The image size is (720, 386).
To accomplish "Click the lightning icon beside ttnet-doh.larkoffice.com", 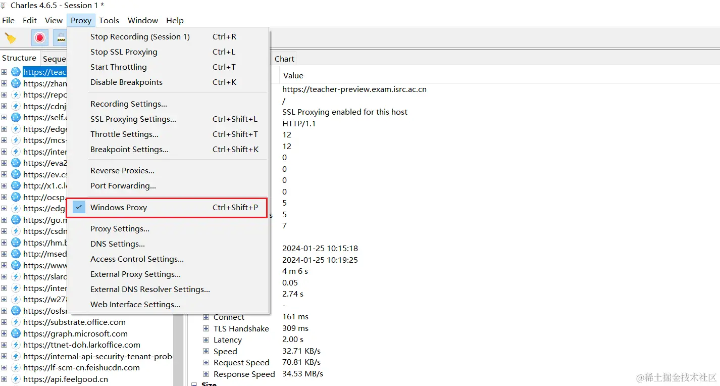I will click(x=16, y=345).
